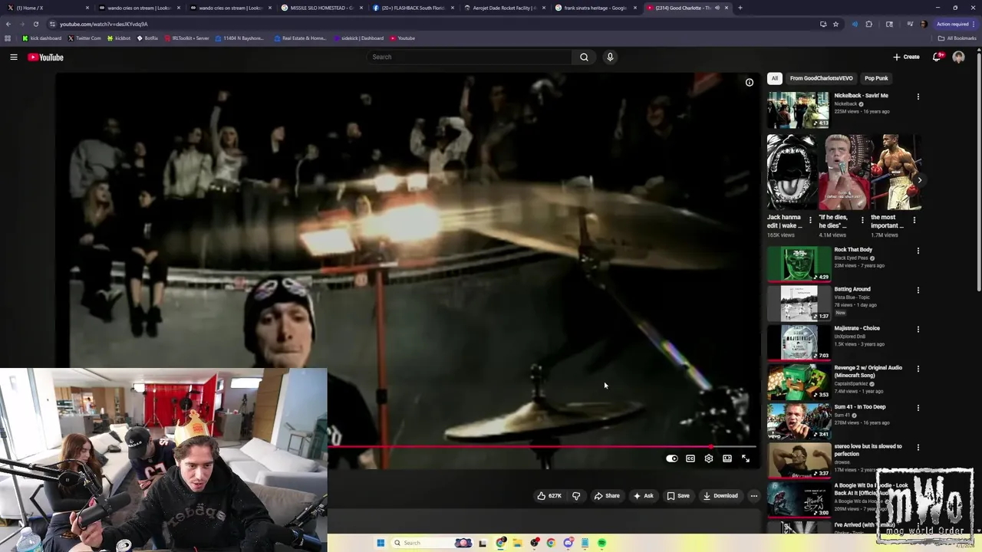The height and width of the screenshot is (552, 982).
Task: Open options for Majistrate - Choice video
Action: pyautogui.click(x=918, y=329)
